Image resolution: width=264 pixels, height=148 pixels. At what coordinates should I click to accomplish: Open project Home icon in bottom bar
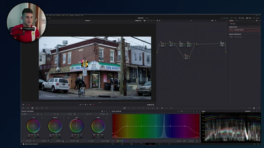255,144
